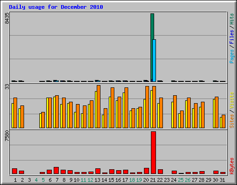Screen dimensions: 237x185
Task: Click the "Daily usage for December 2010" title
Action: coord(56,7)
